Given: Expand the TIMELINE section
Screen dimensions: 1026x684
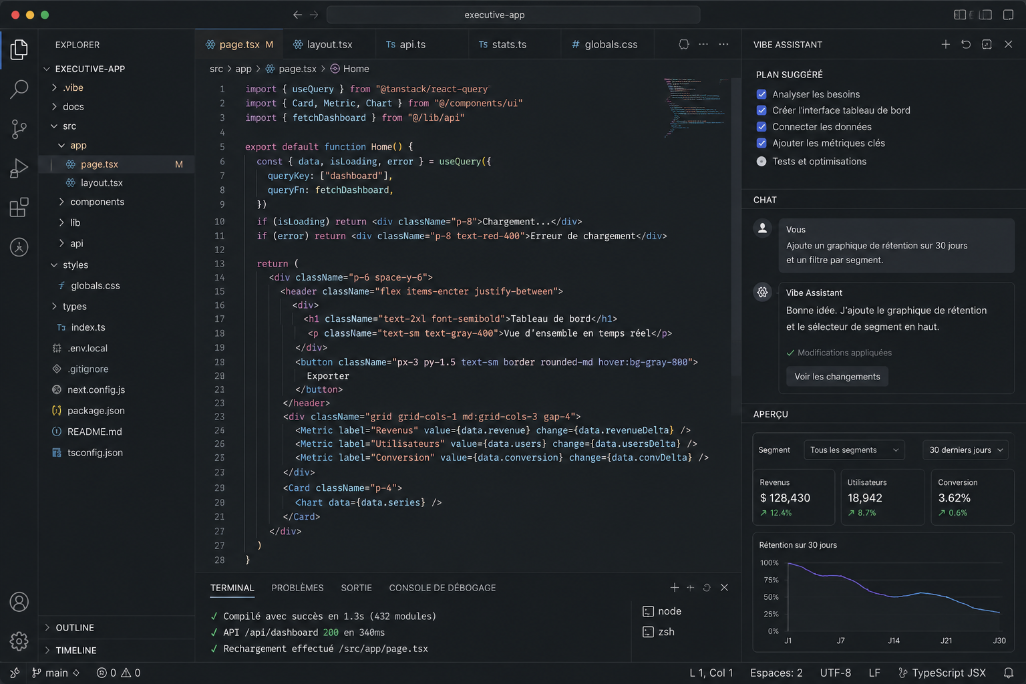Looking at the screenshot, I should pos(116,650).
